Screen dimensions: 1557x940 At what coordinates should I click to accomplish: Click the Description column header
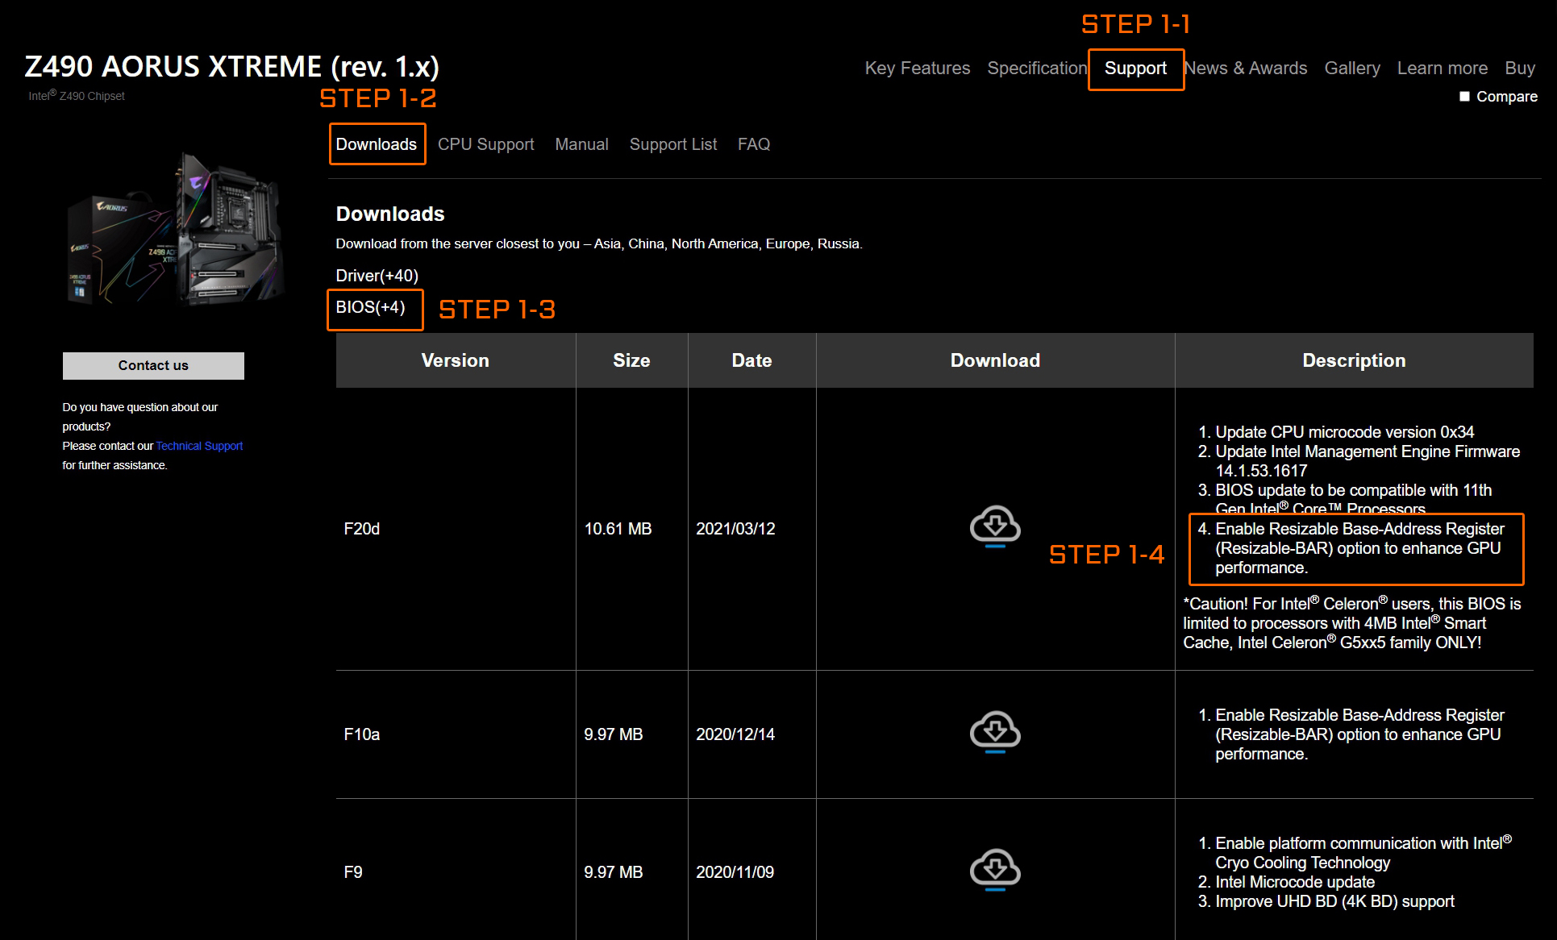coord(1355,360)
